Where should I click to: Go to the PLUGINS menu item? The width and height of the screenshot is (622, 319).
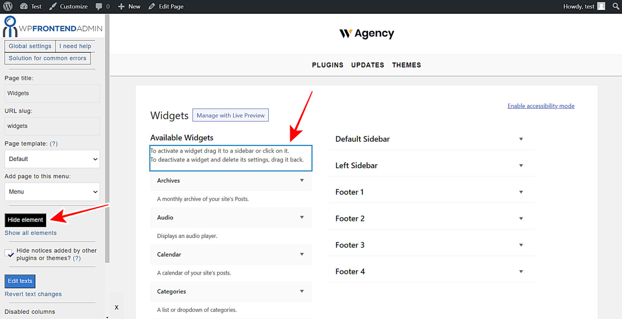coord(327,65)
